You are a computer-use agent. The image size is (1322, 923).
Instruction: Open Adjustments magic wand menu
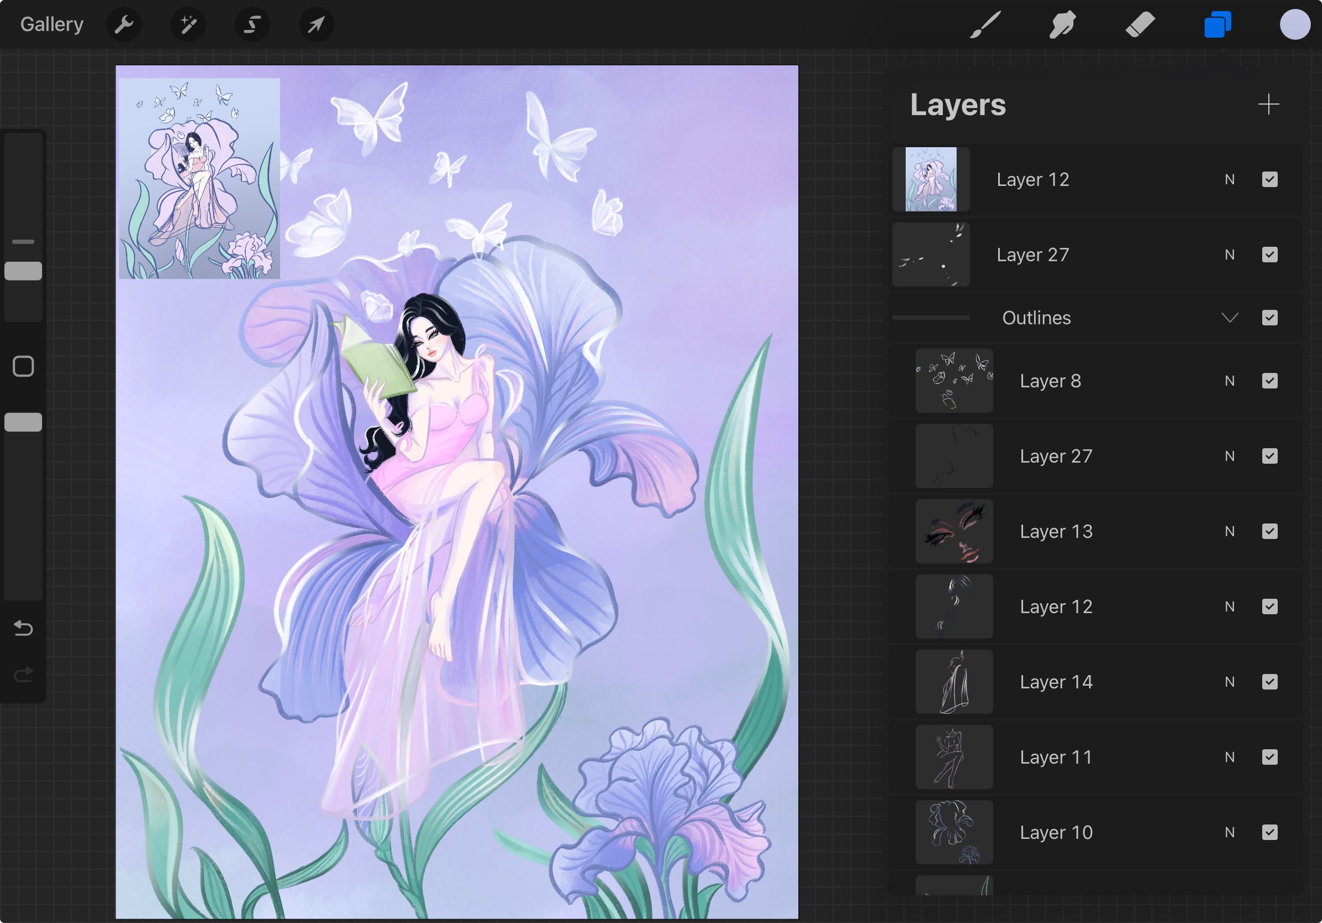(x=188, y=24)
